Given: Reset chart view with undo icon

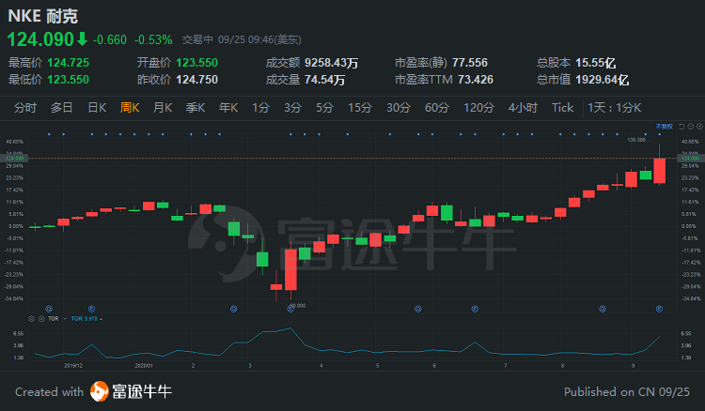Looking at the screenshot, I should coord(681,127).
